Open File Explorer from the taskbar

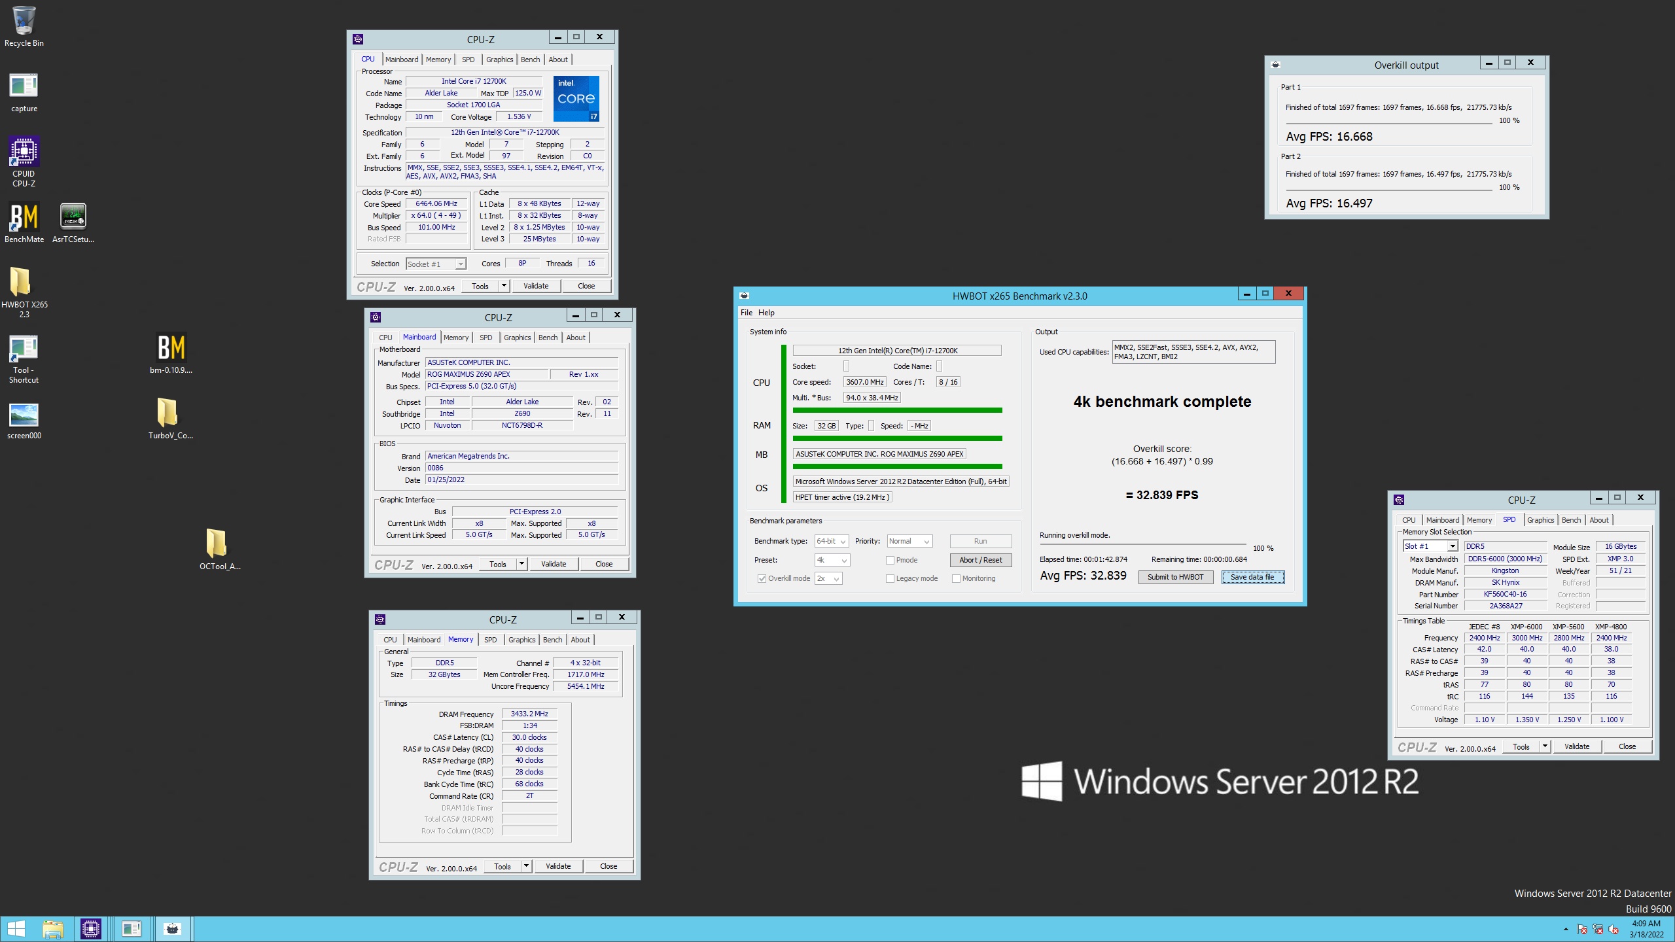coord(53,928)
